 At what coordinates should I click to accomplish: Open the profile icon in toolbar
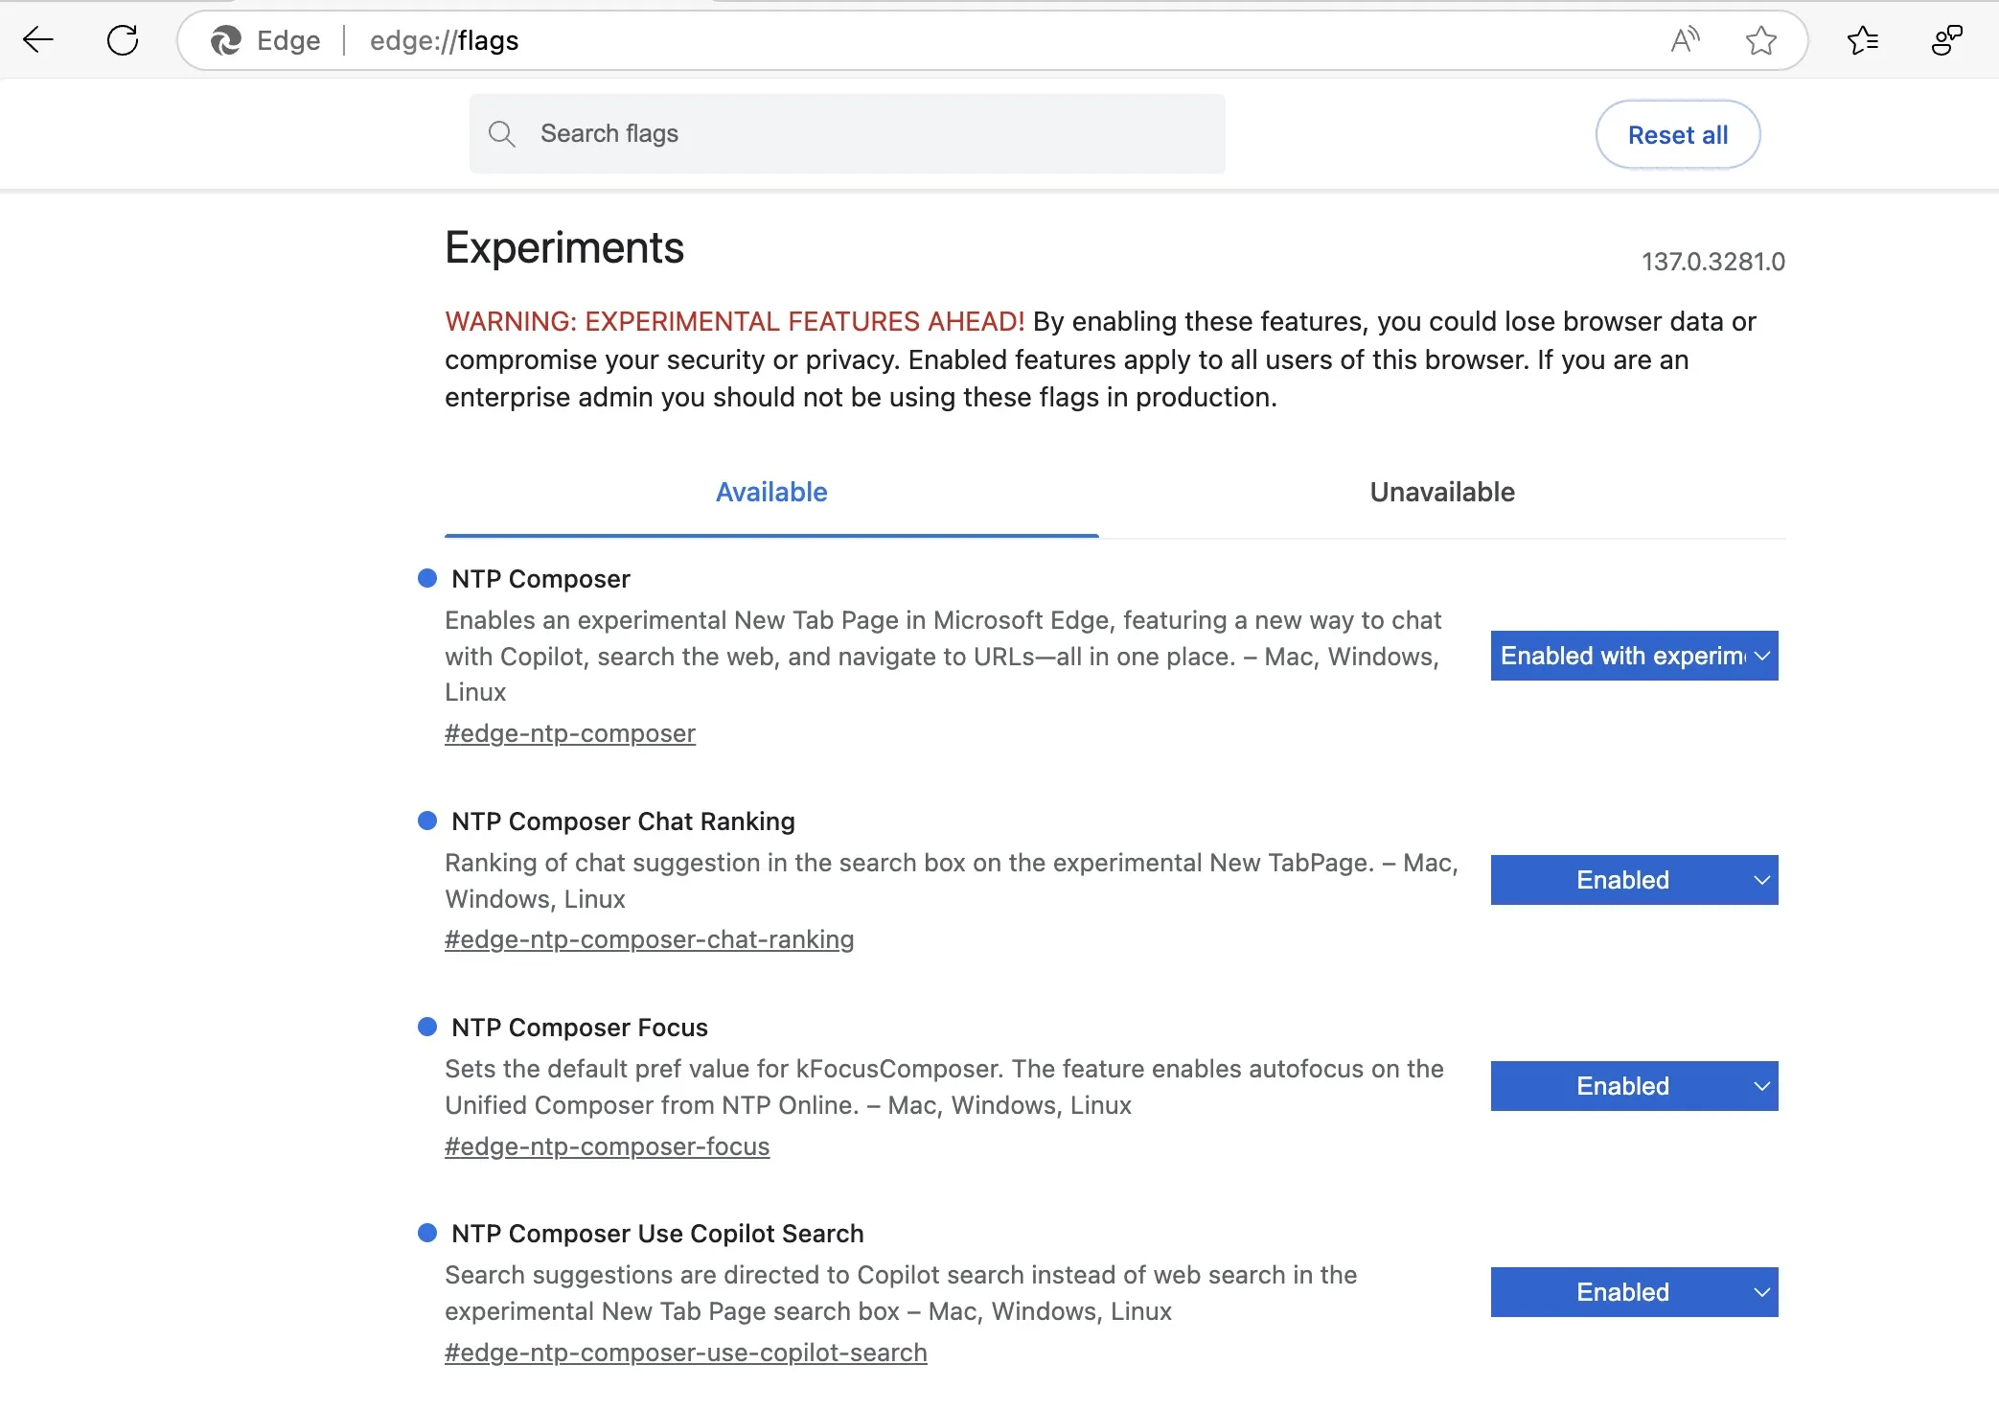[x=1946, y=40]
